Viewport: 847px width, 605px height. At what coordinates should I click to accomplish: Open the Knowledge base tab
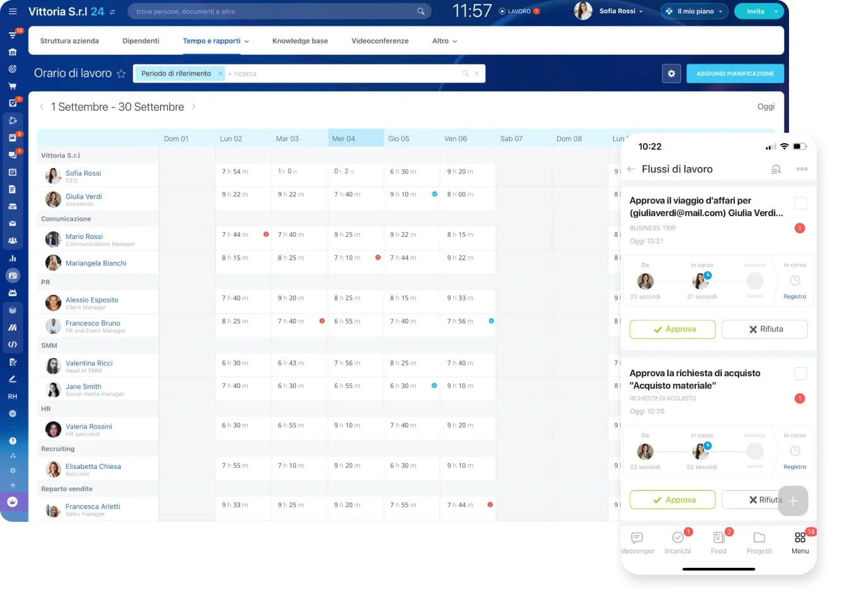[300, 41]
